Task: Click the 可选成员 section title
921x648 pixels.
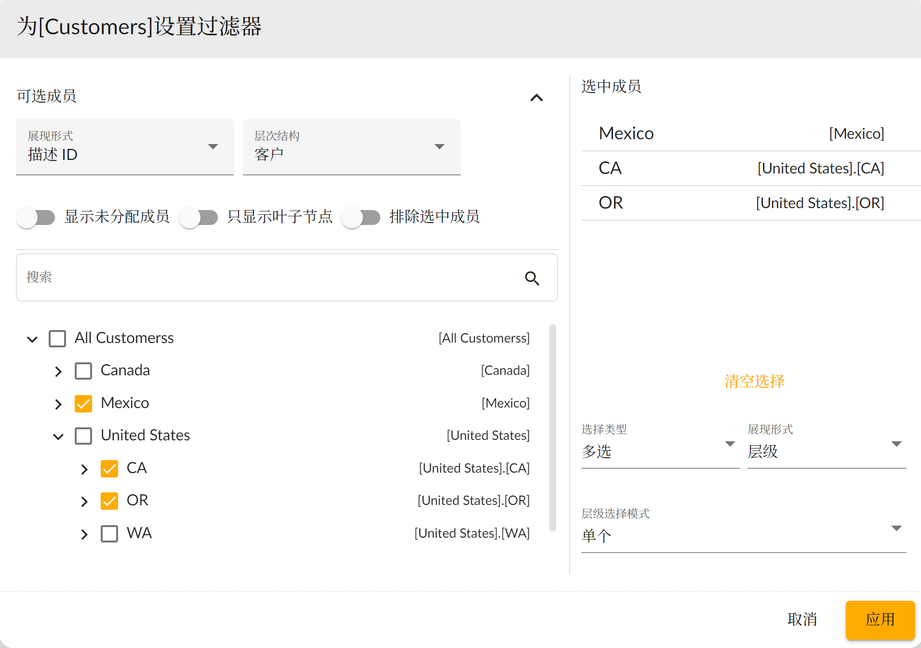Action: click(x=47, y=96)
